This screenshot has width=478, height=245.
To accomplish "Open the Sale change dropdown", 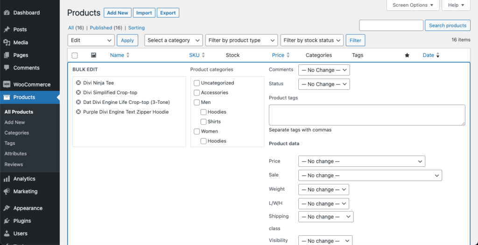I will [370, 175].
